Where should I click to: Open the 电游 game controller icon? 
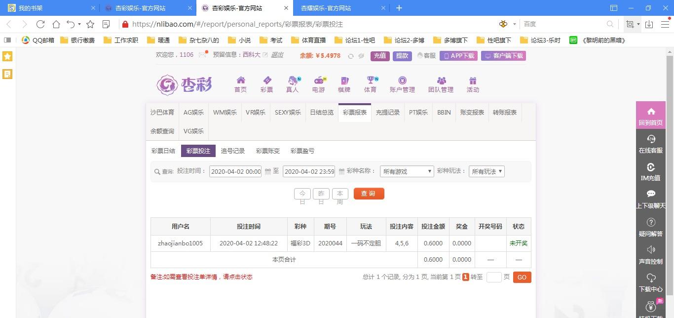tap(319, 80)
